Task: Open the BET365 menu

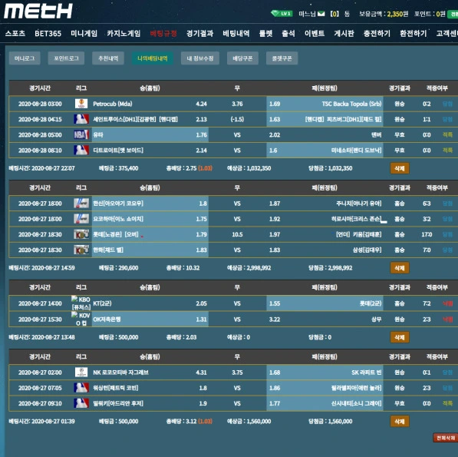Action: [48, 33]
